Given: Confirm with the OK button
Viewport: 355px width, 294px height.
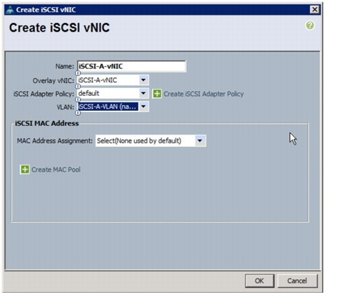Looking at the screenshot, I should (x=260, y=281).
